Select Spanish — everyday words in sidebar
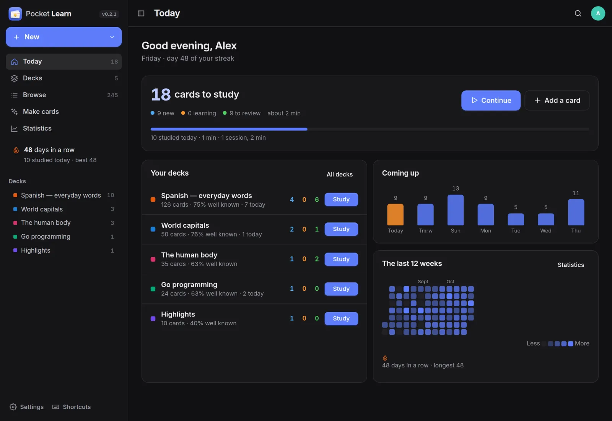This screenshot has width=612, height=421. (x=64, y=195)
